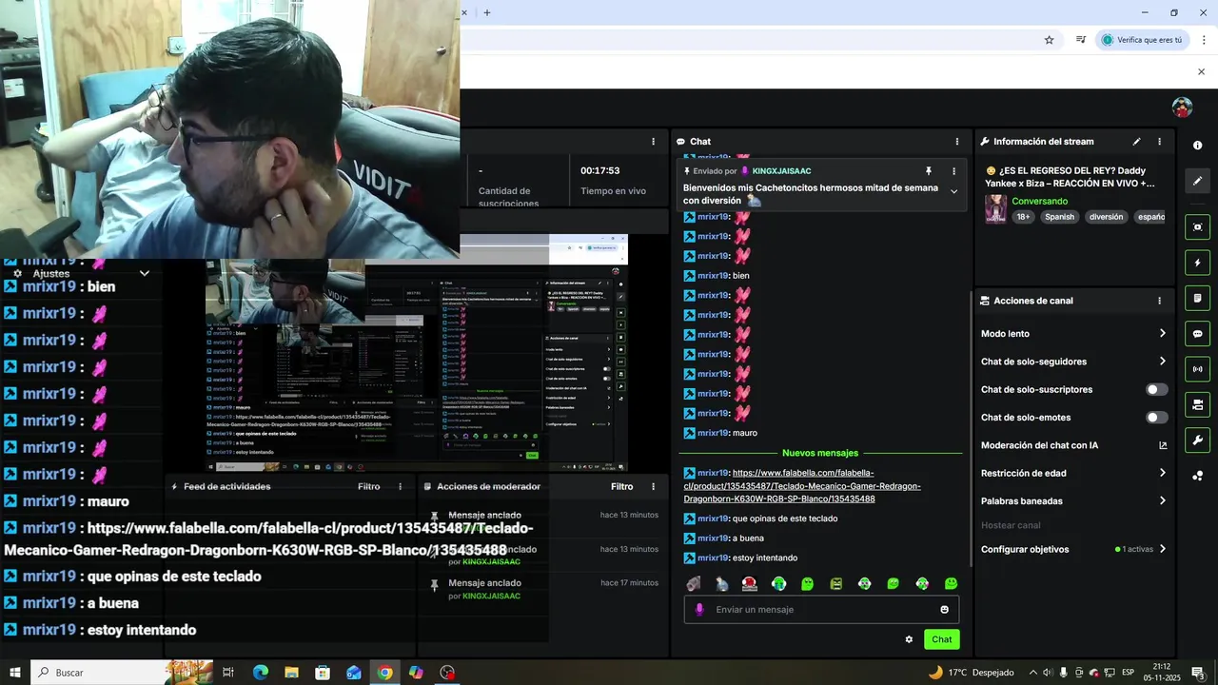This screenshot has width=1218, height=685.
Task: Open Feed de actividades options menu
Action: point(399,486)
